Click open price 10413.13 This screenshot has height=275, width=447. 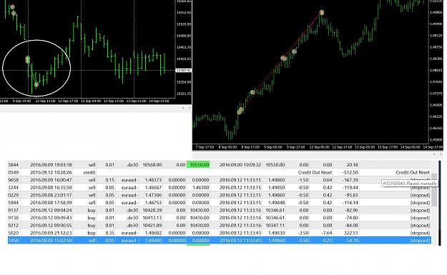coord(152,218)
